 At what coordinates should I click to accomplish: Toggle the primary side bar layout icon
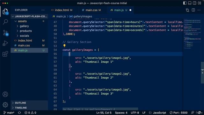click(x=185, y=3)
